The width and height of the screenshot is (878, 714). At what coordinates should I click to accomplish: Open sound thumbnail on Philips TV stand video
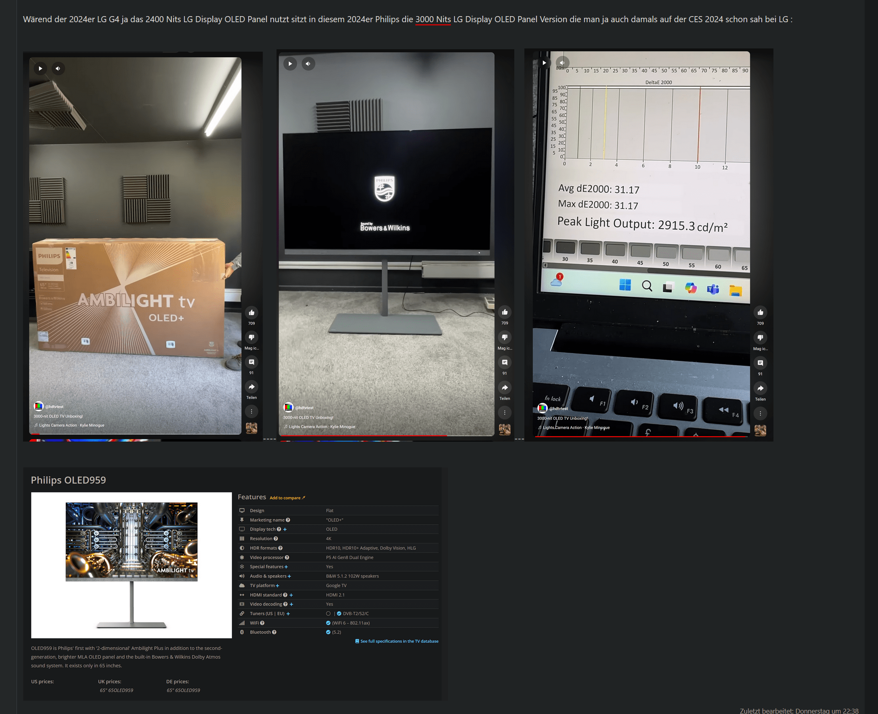505,429
